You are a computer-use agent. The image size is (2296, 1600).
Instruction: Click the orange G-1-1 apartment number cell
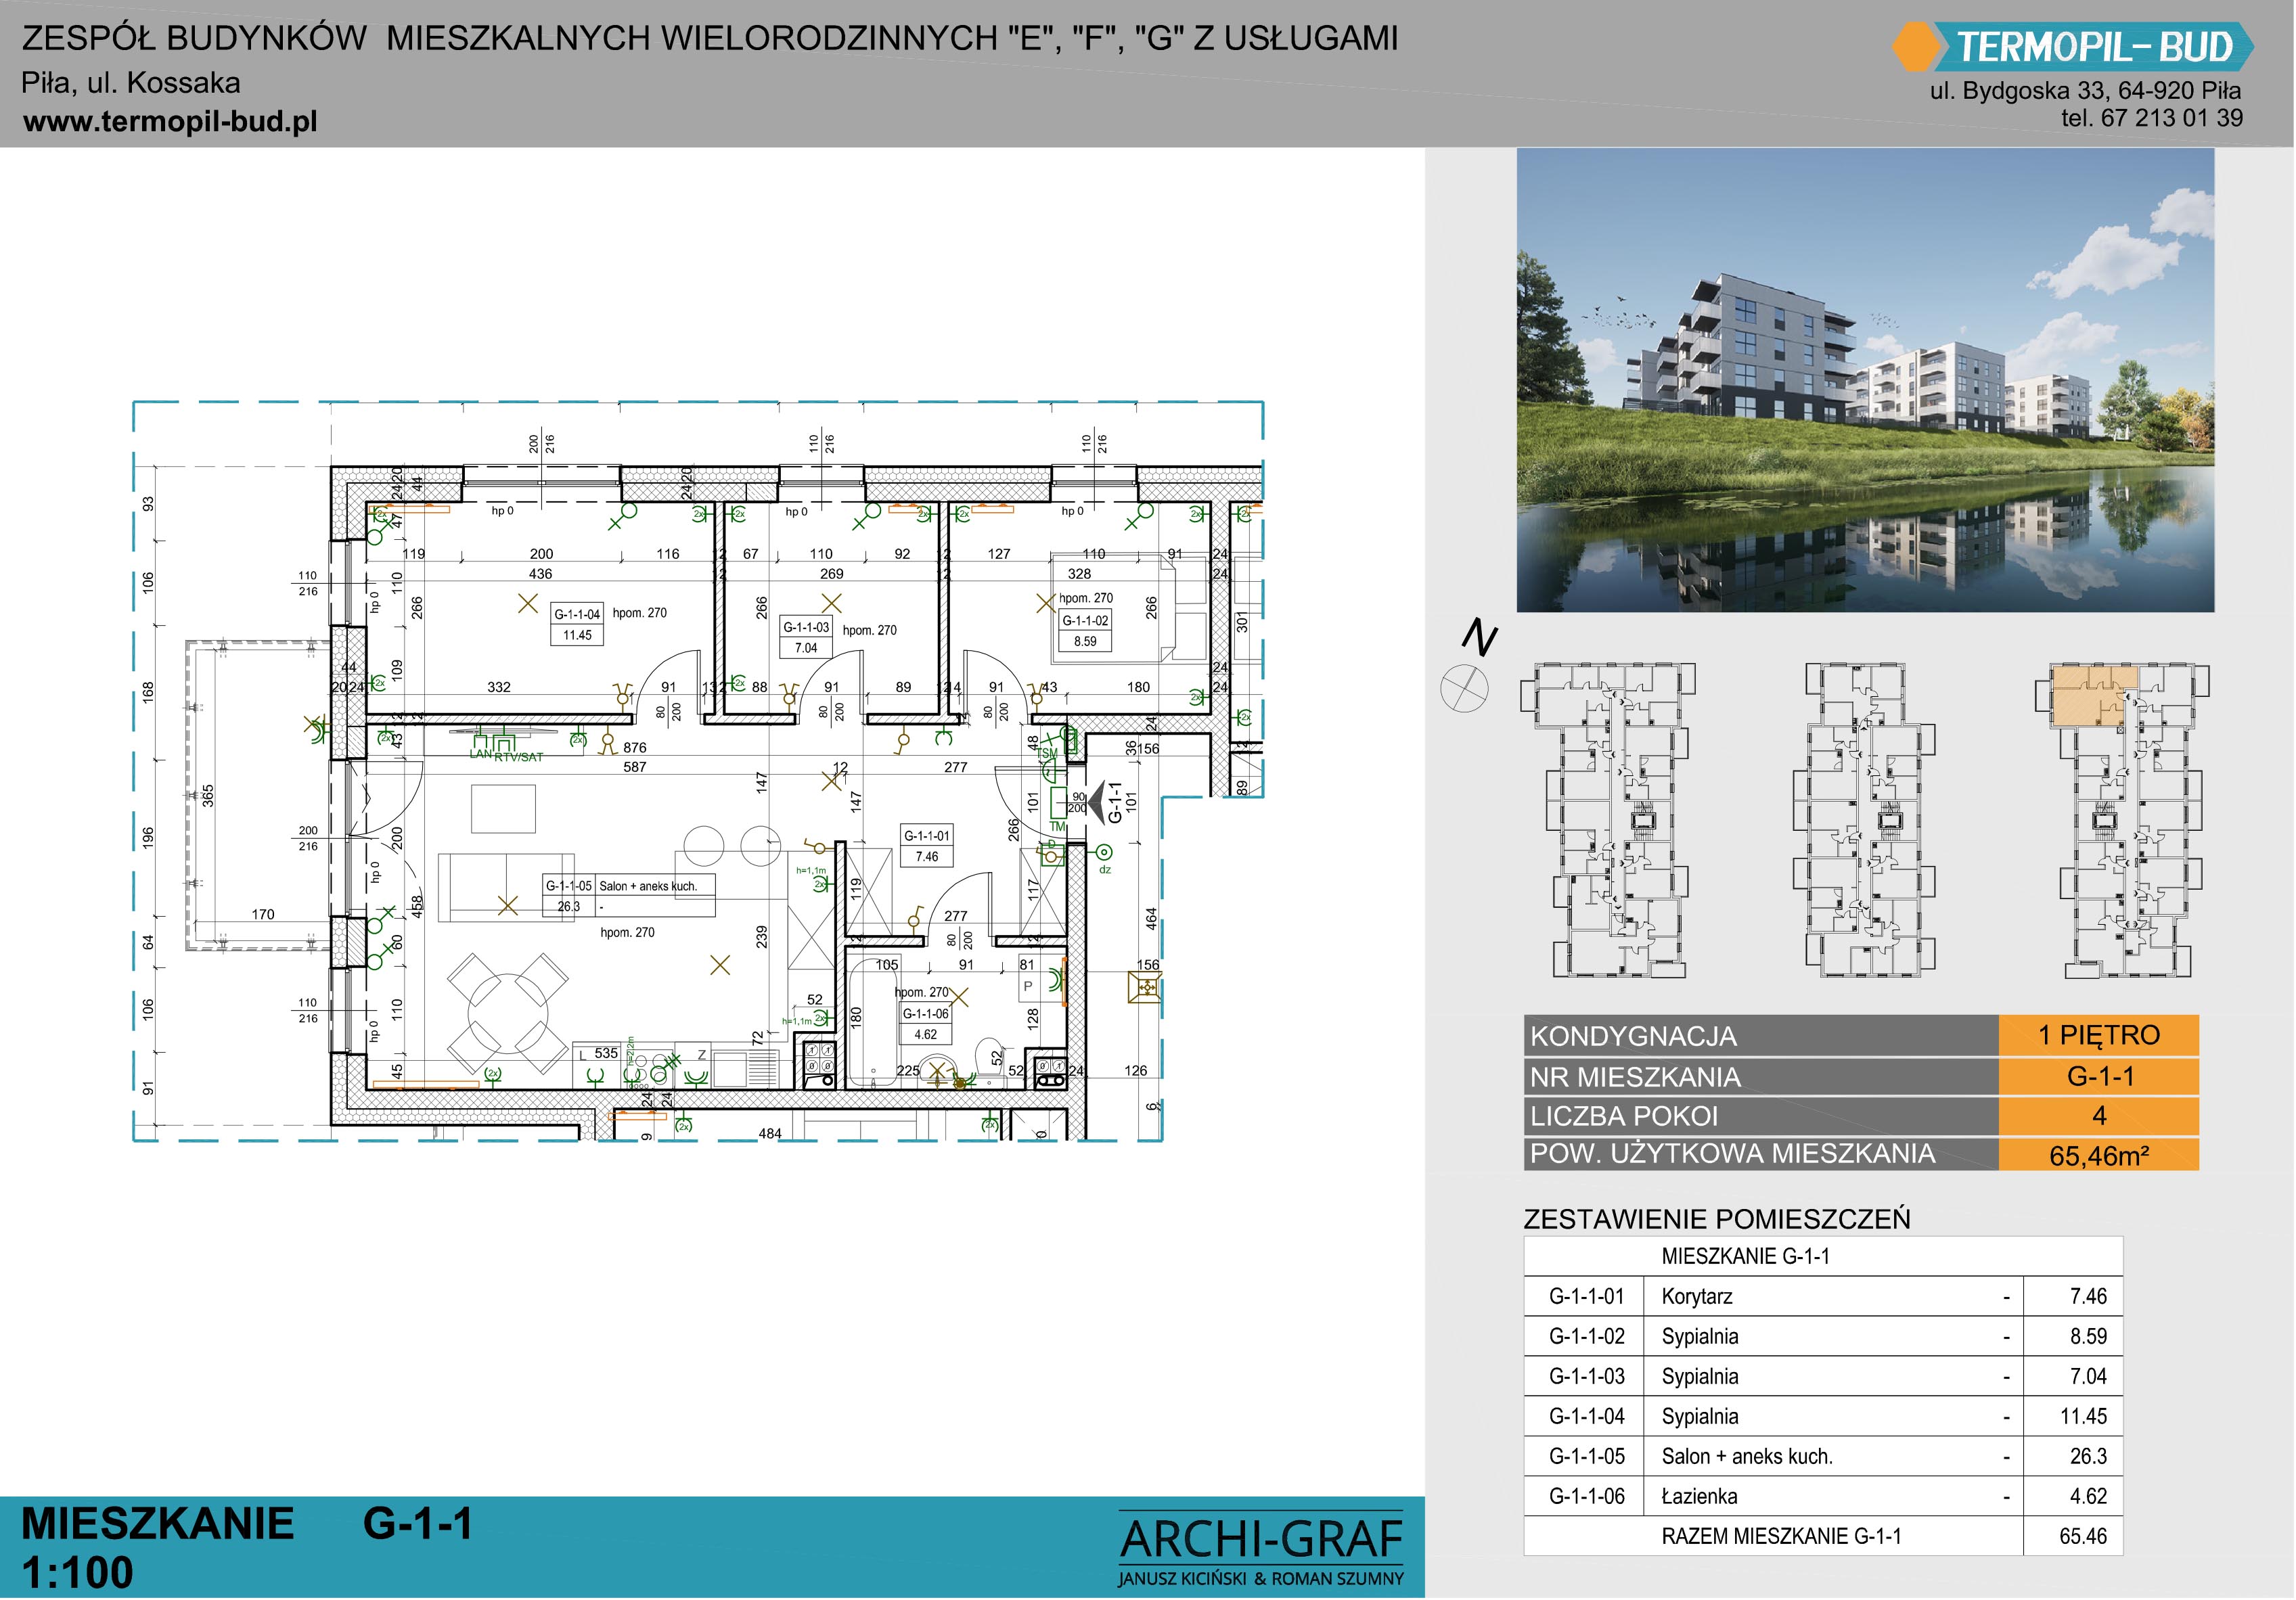tap(2099, 1076)
